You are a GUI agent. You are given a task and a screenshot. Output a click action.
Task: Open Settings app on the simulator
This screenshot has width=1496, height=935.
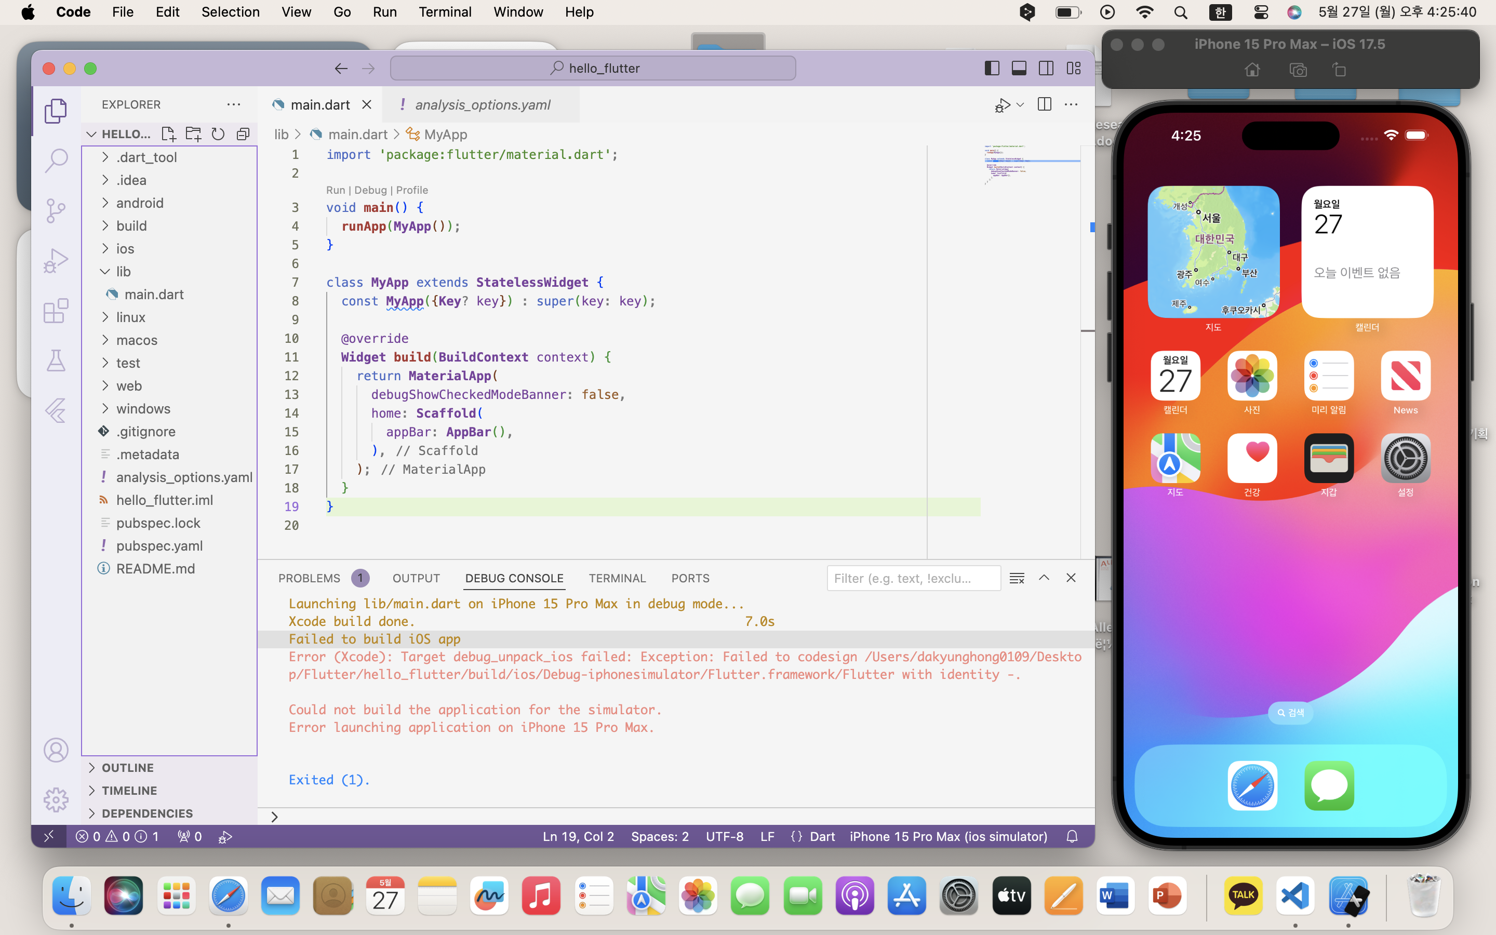pyautogui.click(x=1405, y=459)
